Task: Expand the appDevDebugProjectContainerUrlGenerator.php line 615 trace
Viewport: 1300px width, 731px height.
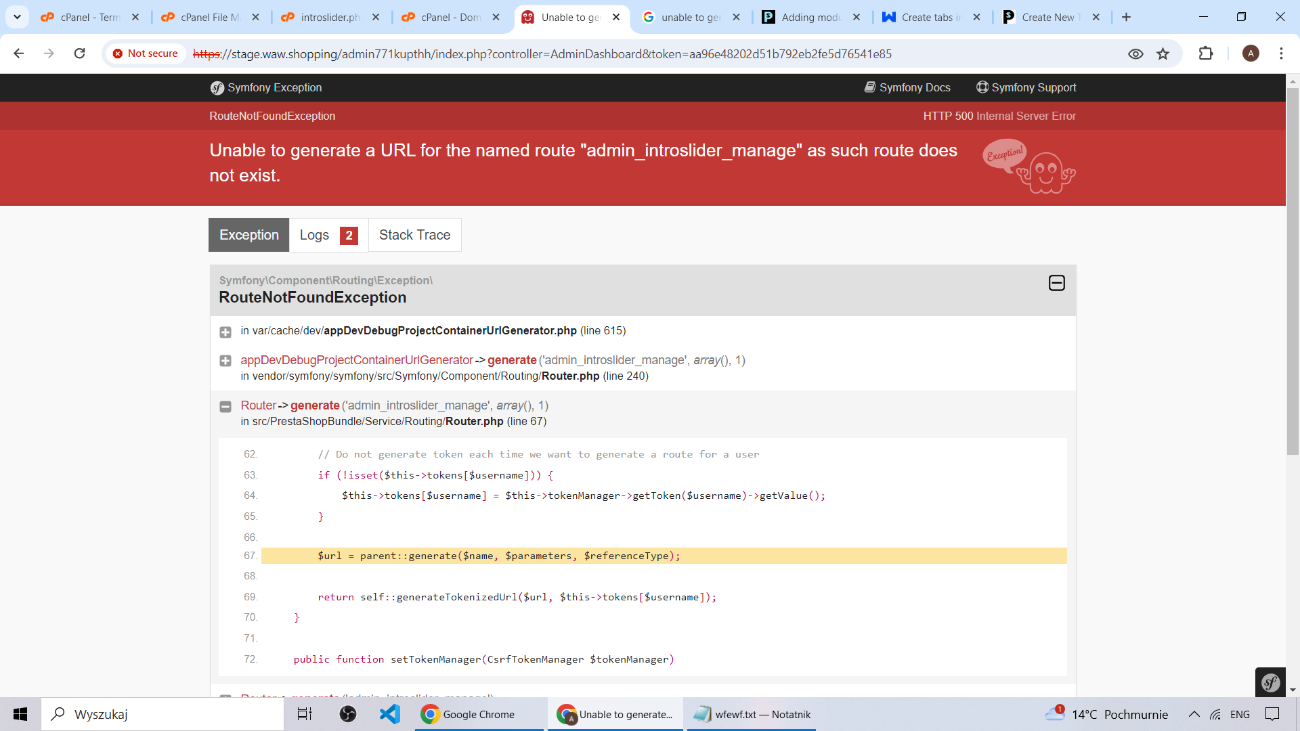Action: point(225,332)
